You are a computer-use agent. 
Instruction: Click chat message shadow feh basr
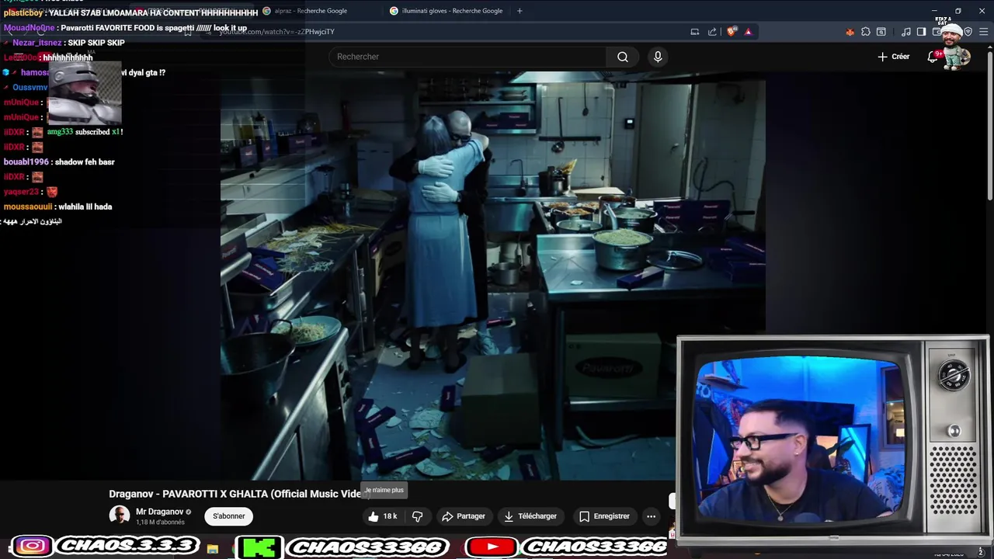click(85, 162)
